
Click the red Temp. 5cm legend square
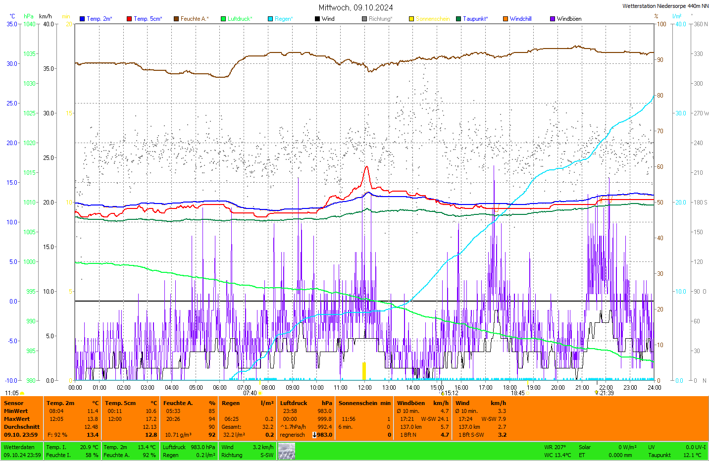[x=129, y=19]
